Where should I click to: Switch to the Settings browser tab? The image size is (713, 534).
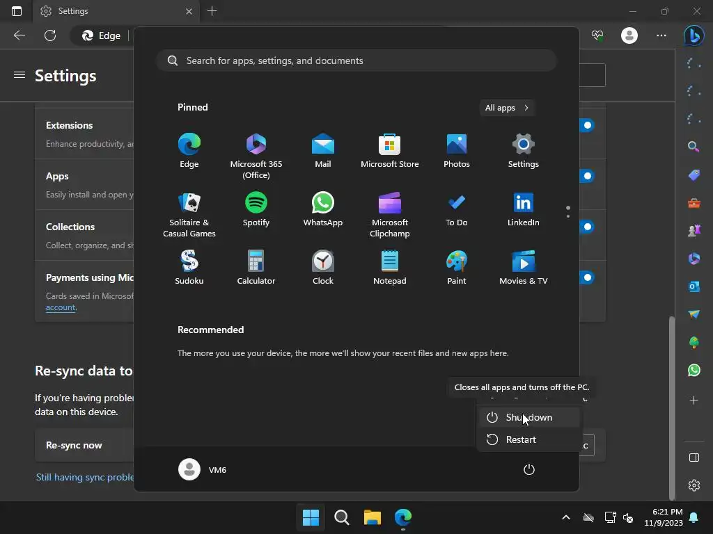[x=116, y=11]
